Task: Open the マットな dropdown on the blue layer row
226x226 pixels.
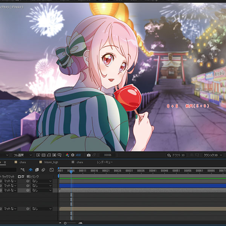Action: tap(10, 186)
